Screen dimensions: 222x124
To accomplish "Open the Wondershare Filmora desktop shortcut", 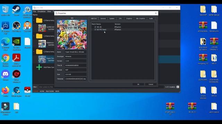I will pyautogui.click(x=6, y=109).
